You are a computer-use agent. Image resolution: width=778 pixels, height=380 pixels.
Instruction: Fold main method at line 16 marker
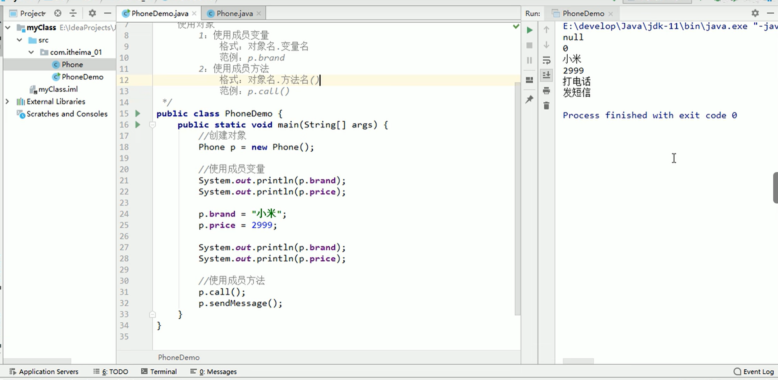[x=152, y=125]
